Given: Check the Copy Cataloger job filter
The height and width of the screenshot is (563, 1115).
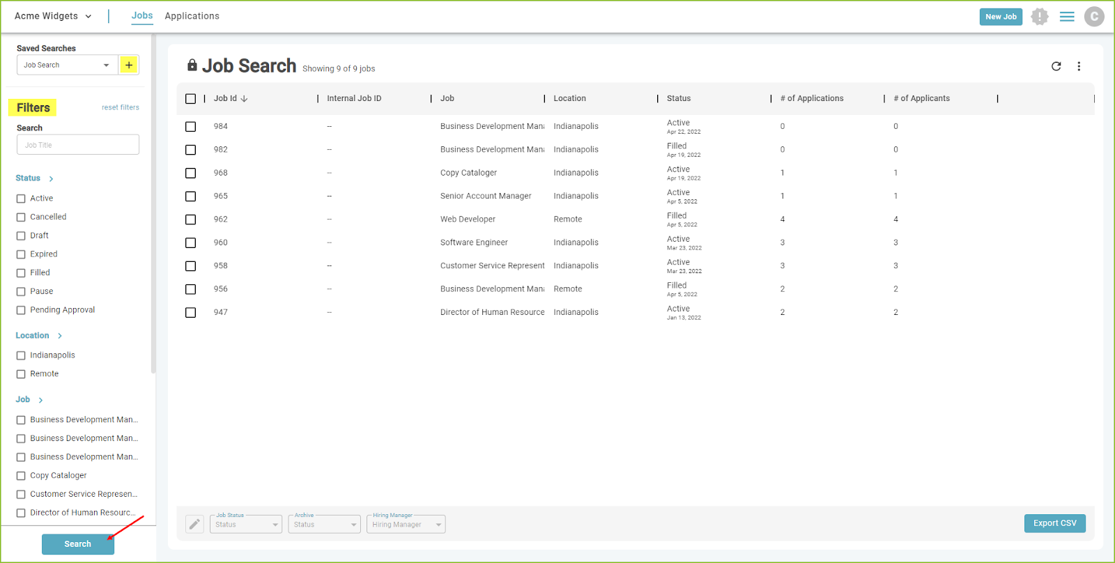Looking at the screenshot, I should pyautogui.click(x=21, y=476).
